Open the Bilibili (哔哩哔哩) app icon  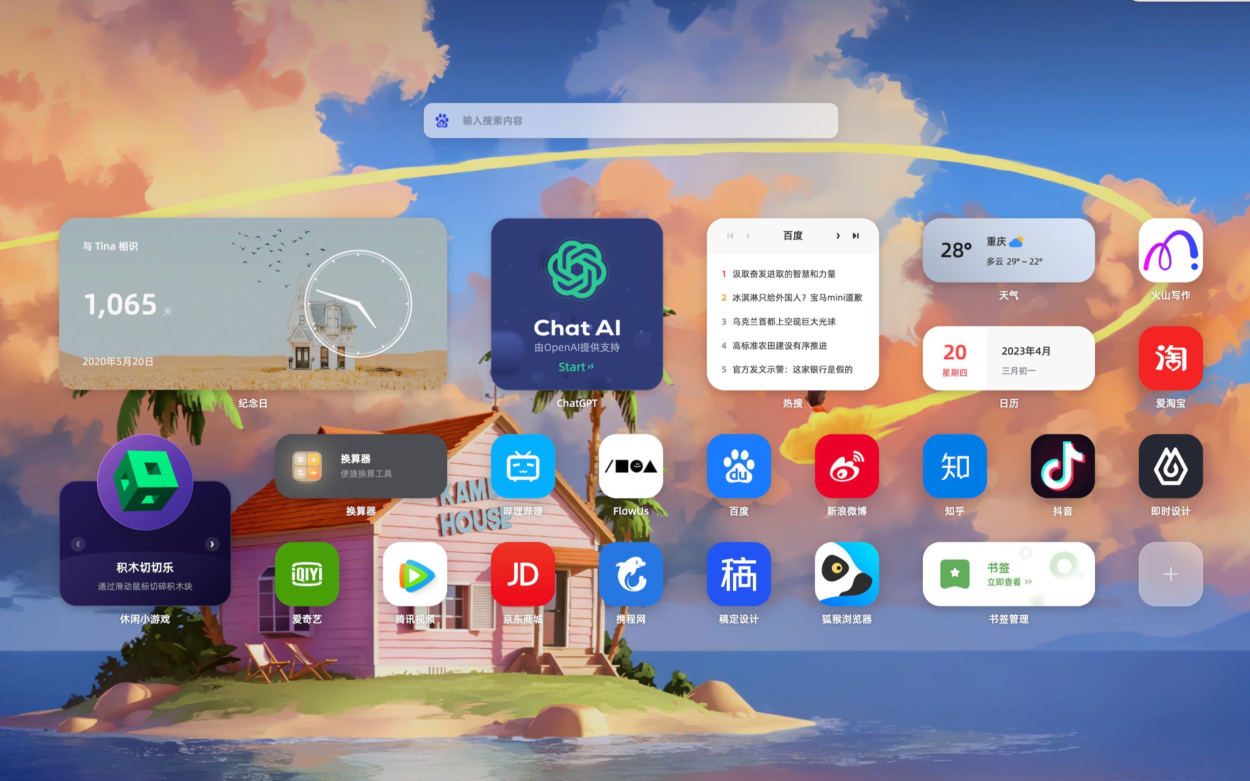[523, 466]
